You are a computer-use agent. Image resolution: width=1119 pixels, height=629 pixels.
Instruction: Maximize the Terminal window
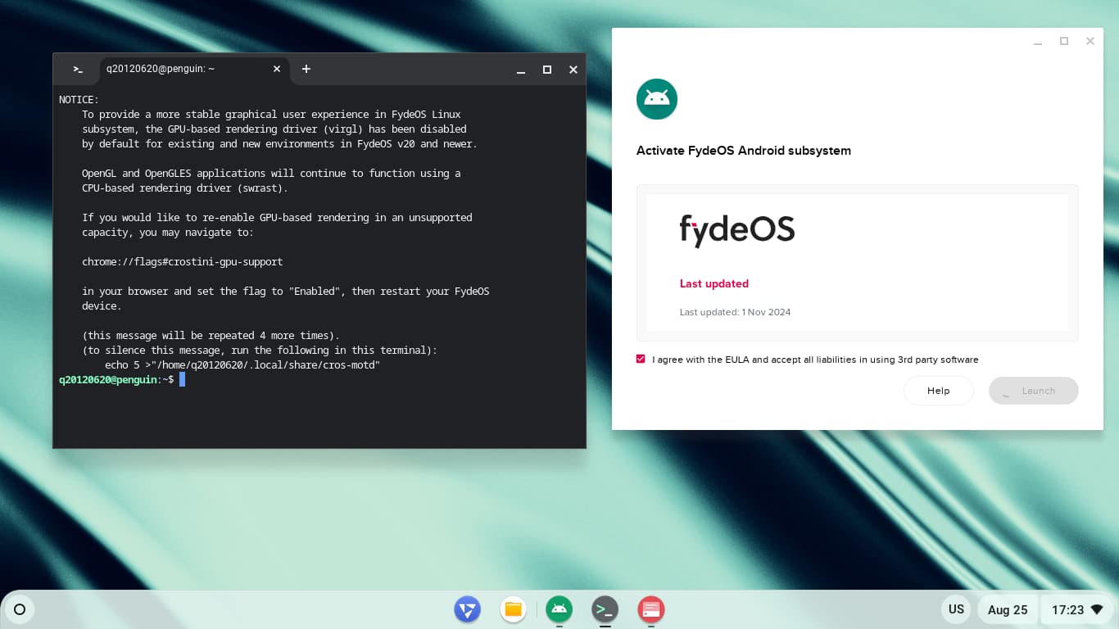pyautogui.click(x=547, y=70)
